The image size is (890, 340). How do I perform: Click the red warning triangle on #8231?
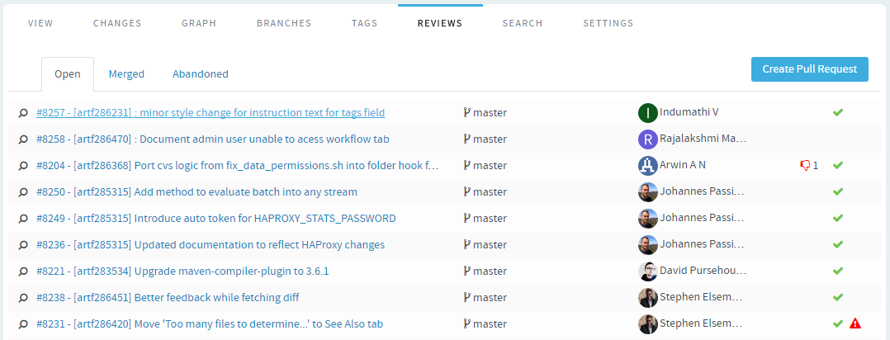(x=854, y=323)
